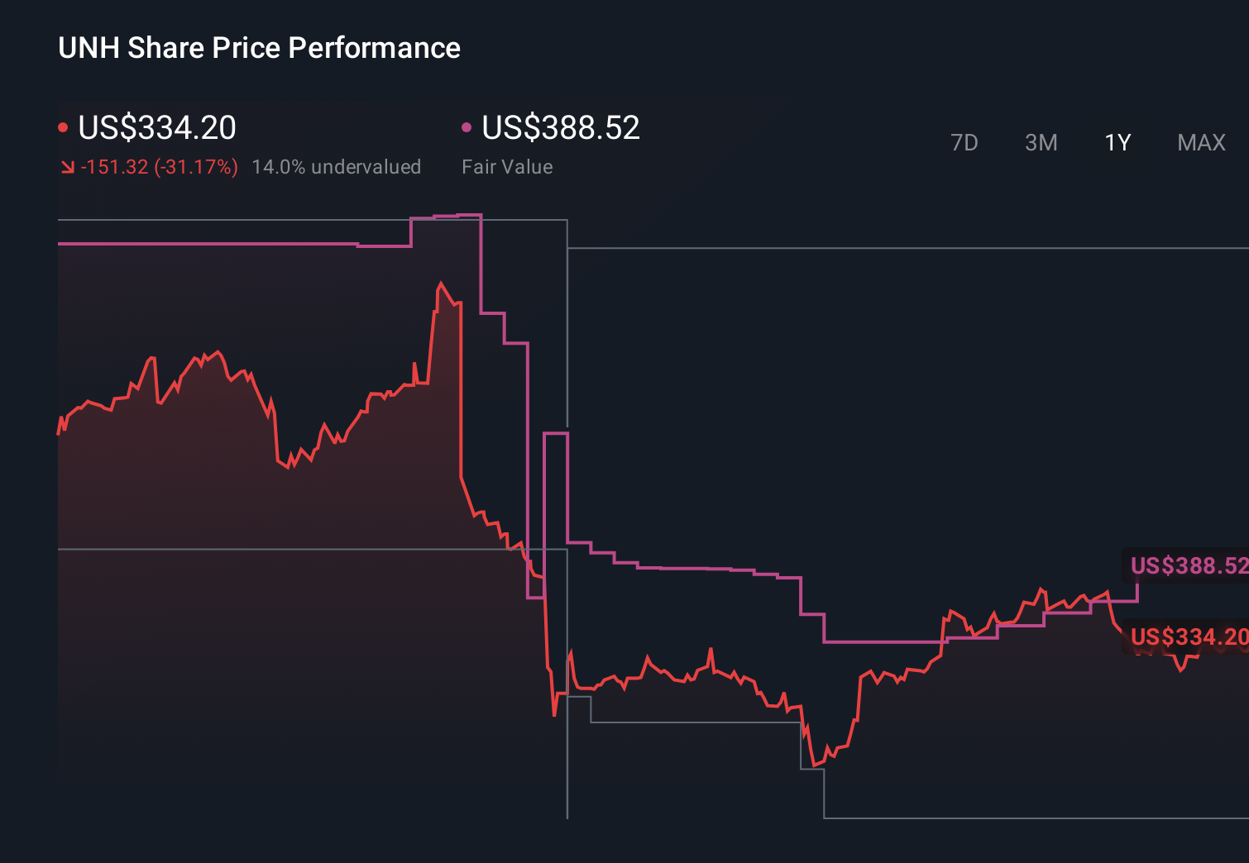1249x863 pixels.
Task: Select the Fair Value caption text
Action: pos(507,166)
